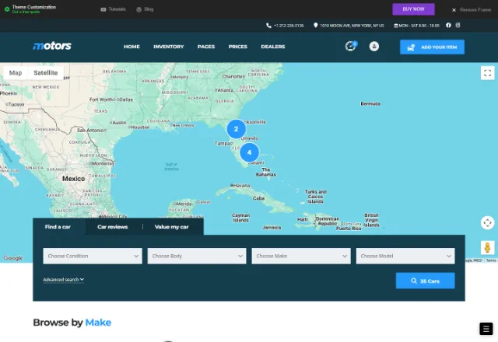Open the compare speedometer icon
The width and height of the screenshot is (498, 342).
351,47
